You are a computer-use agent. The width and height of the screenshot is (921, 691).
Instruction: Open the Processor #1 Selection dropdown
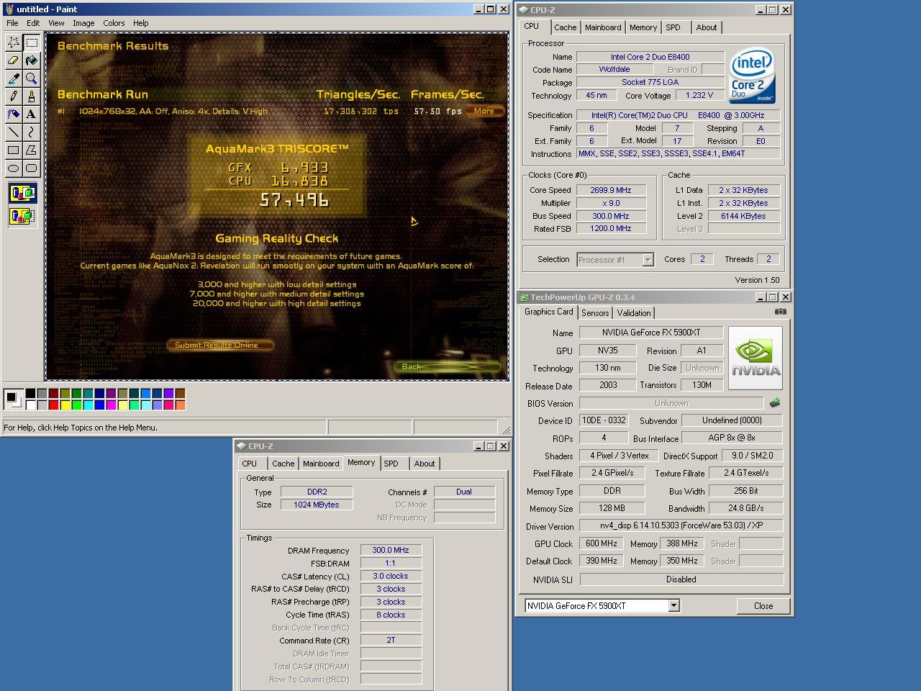[x=648, y=260]
